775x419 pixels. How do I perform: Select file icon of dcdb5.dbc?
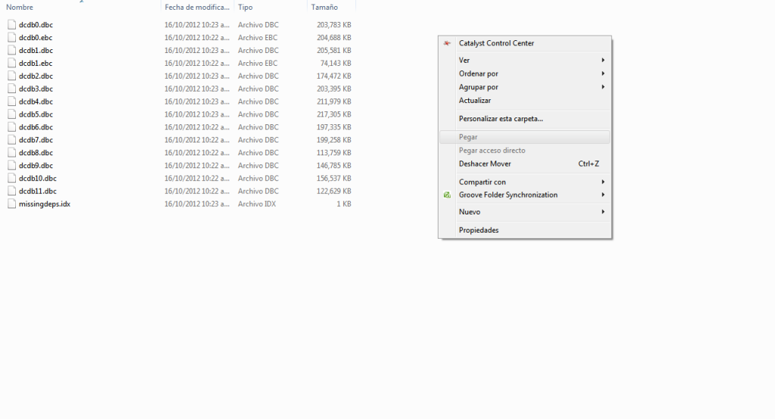12,114
